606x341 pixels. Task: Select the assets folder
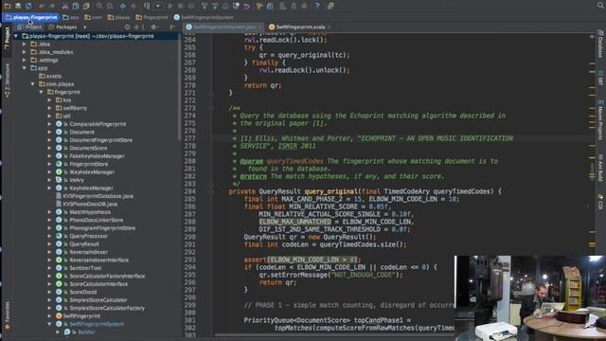pyautogui.click(x=50, y=76)
